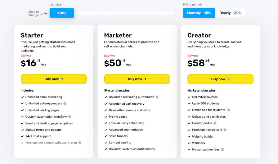This screenshot has height=164, width=278.
Task: Click info icon next to Unlimited autoresponders
Action: (65, 103)
